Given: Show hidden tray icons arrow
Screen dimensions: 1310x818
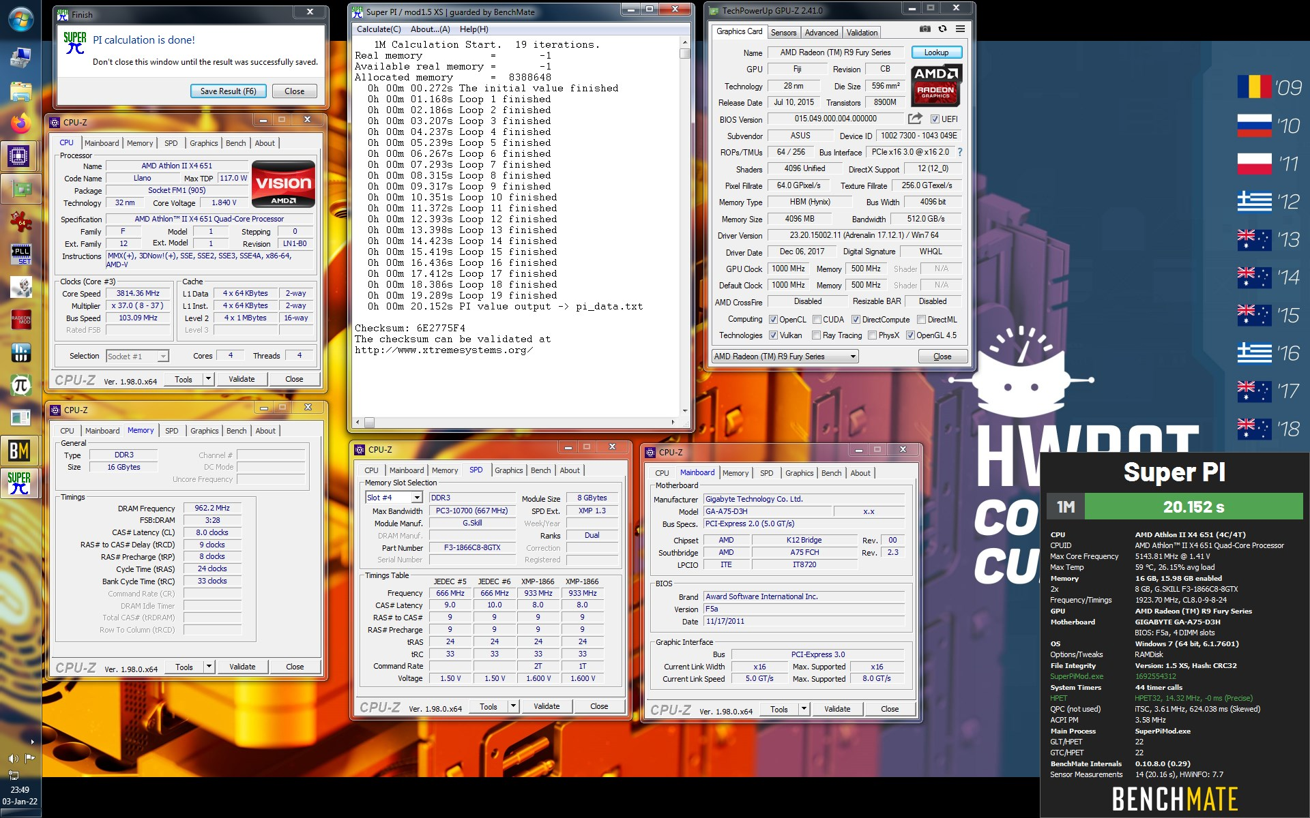Looking at the screenshot, I should [32, 742].
